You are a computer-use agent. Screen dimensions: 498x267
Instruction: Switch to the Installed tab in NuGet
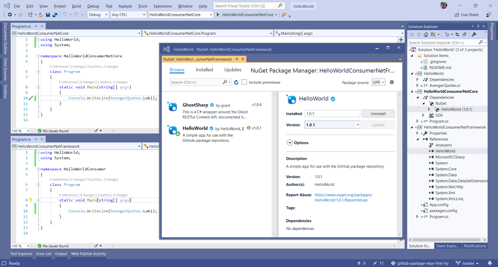[204, 70]
